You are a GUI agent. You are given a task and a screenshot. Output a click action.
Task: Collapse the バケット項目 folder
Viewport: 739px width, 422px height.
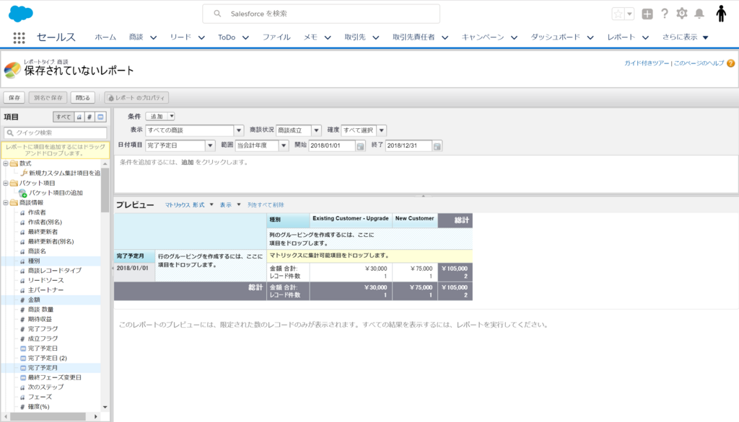click(6, 183)
